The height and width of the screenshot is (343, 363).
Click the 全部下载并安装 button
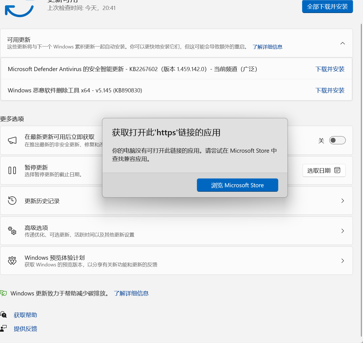pyautogui.click(x=327, y=6)
